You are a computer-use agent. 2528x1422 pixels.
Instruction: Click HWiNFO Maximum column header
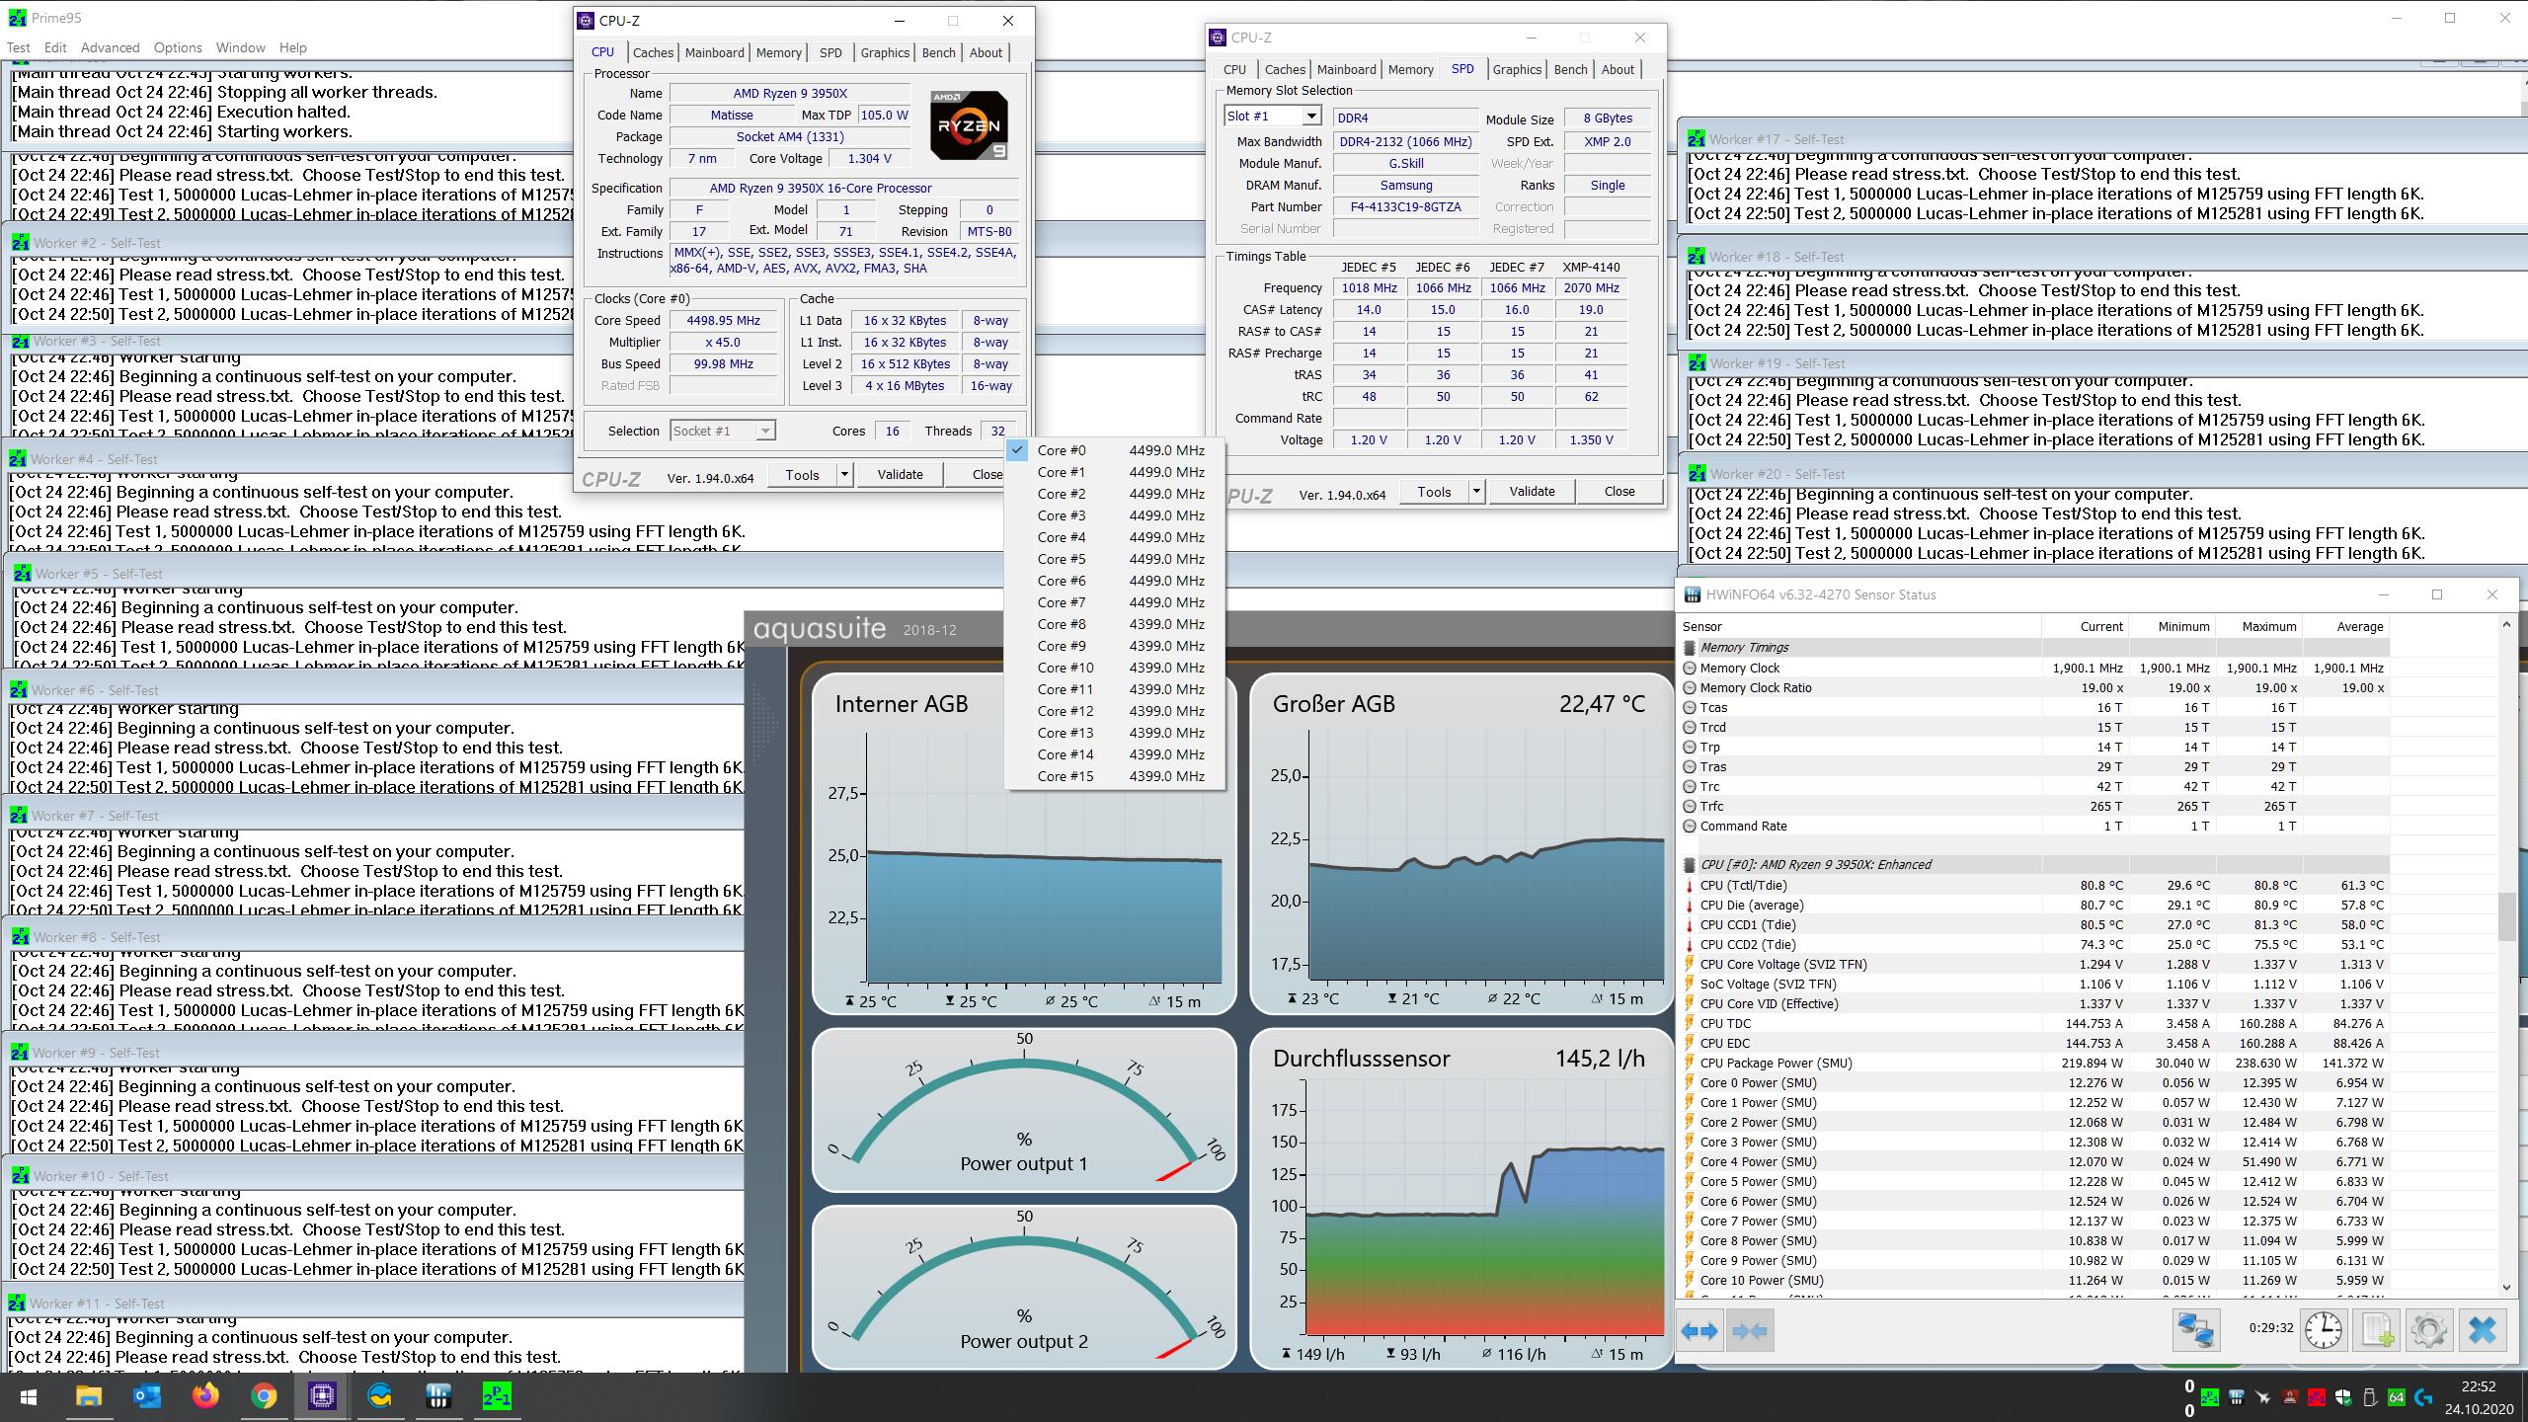[2258, 627]
